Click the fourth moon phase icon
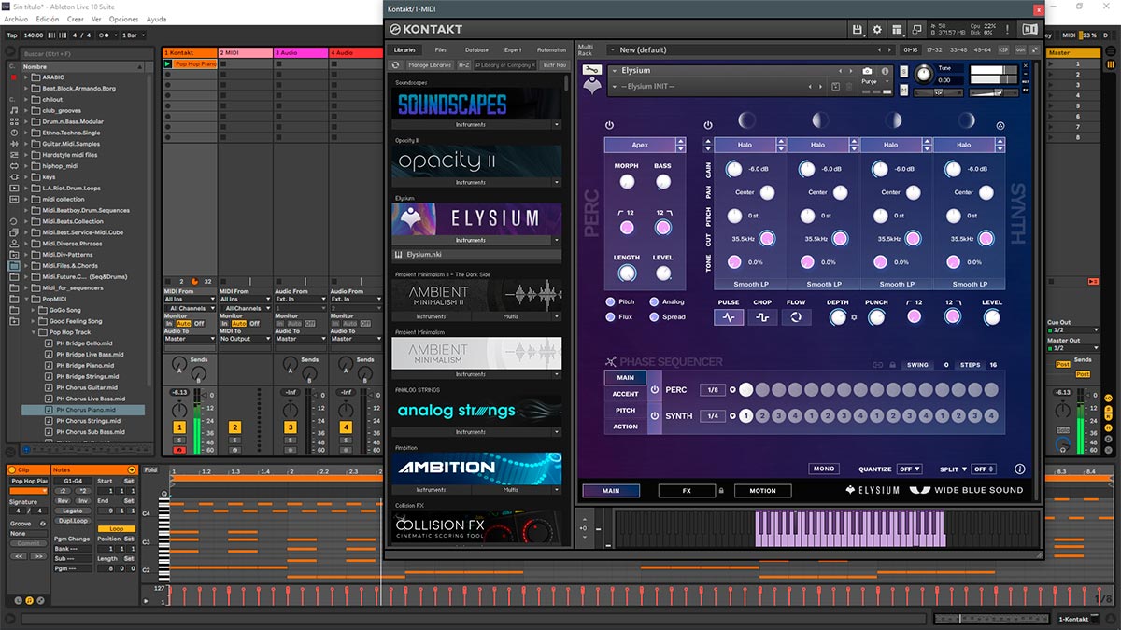This screenshot has height=630, width=1121. coord(968,119)
